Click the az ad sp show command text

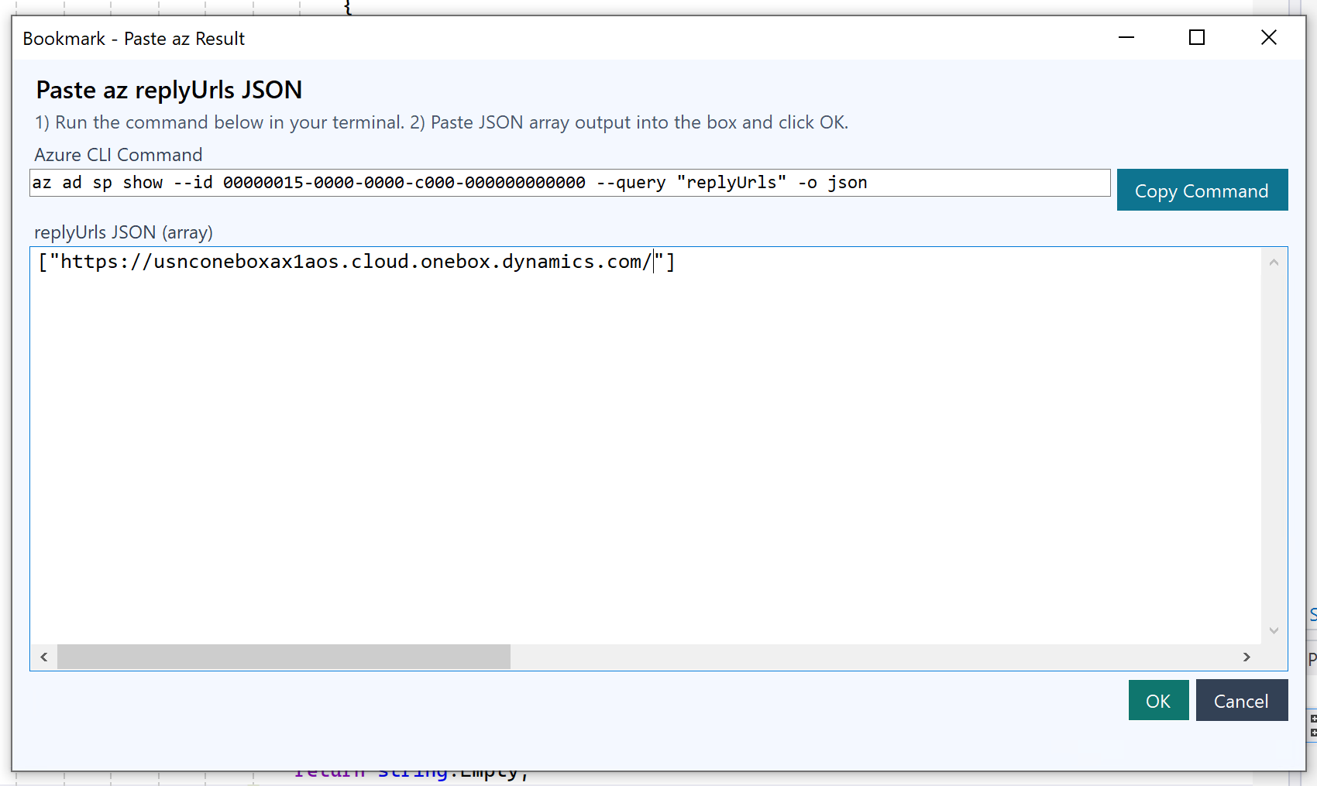[x=101, y=183]
